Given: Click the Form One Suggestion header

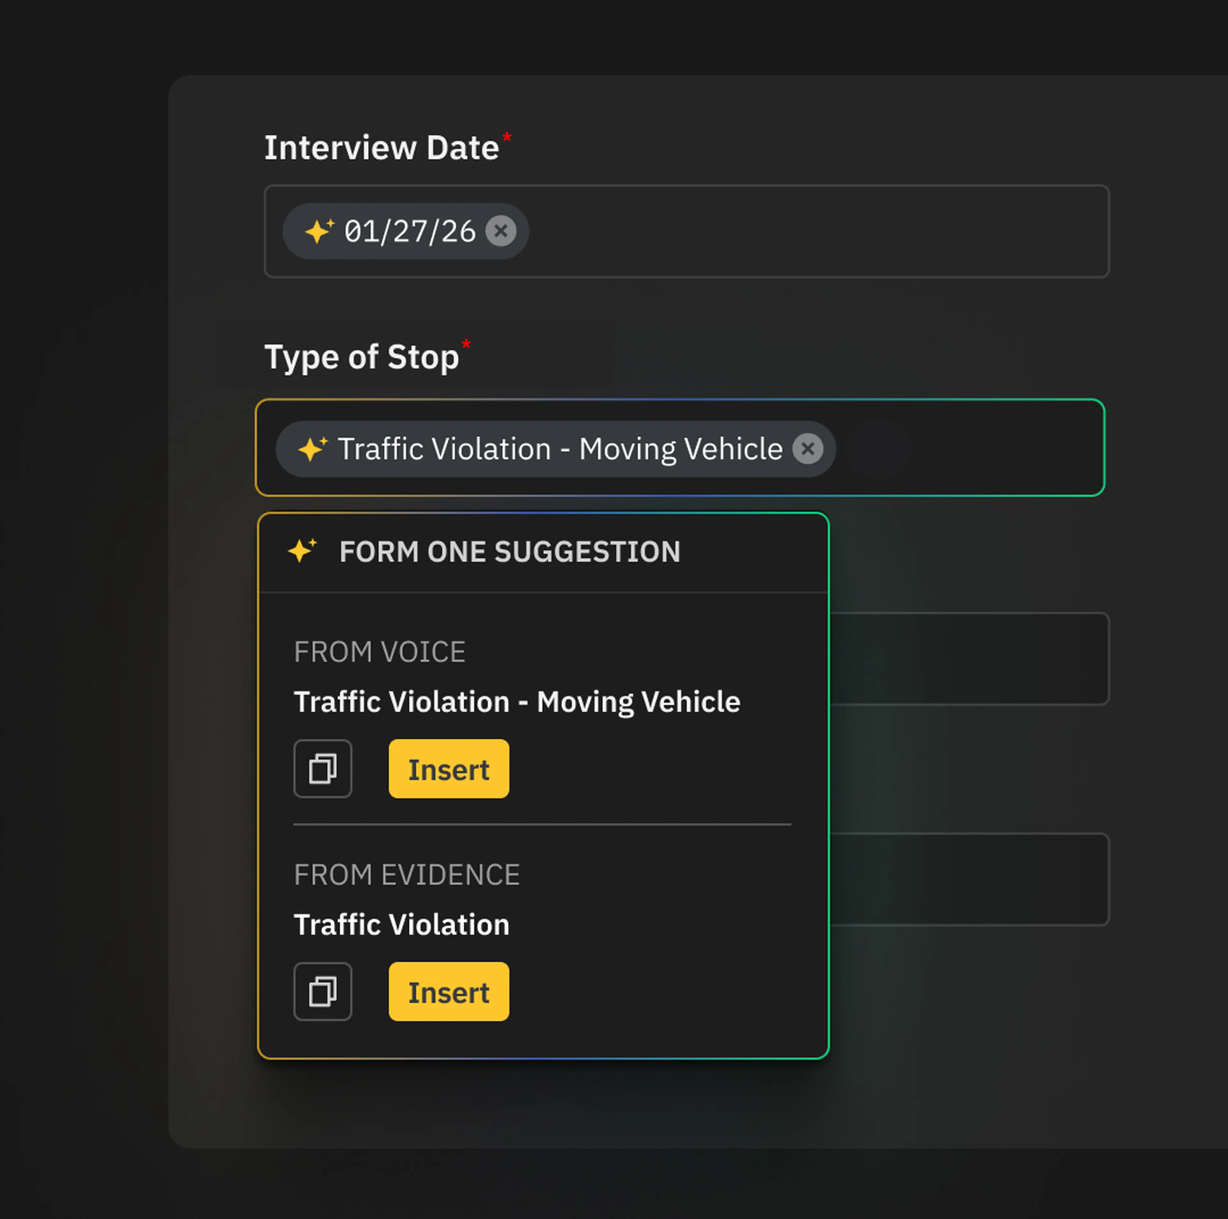Looking at the screenshot, I should [x=510, y=552].
